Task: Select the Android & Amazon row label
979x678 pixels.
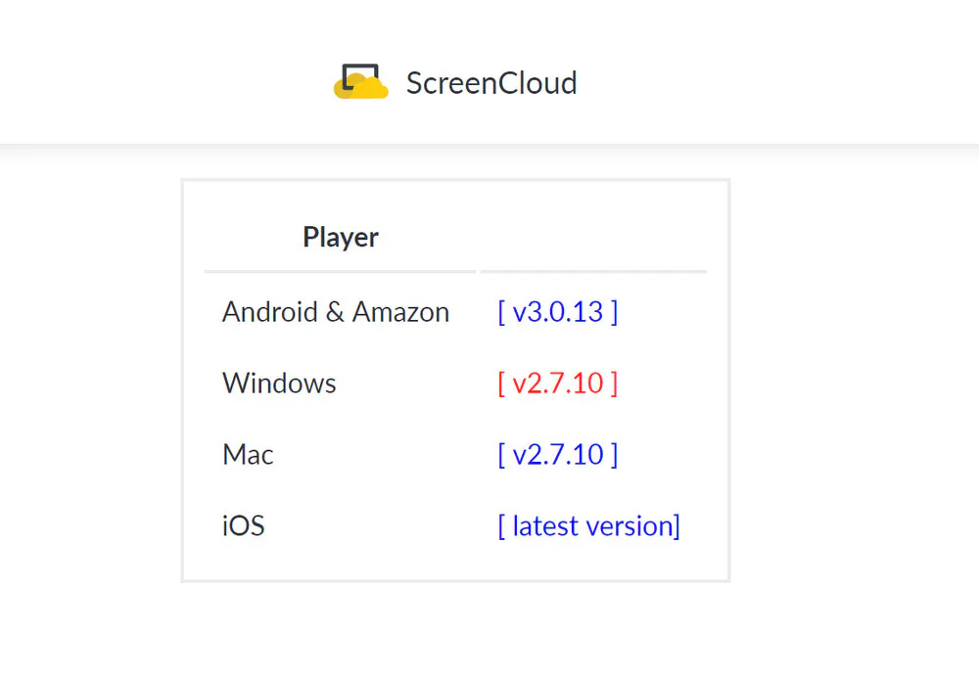Action: pos(336,312)
